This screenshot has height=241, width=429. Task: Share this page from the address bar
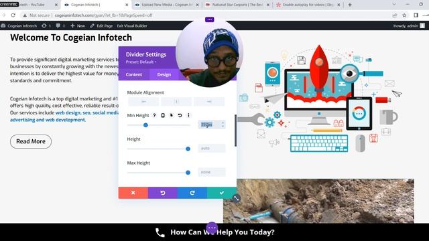[x=395, y=15]
